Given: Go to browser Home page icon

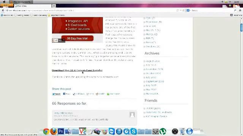Looking at the screenshot, I should [240, 10].
